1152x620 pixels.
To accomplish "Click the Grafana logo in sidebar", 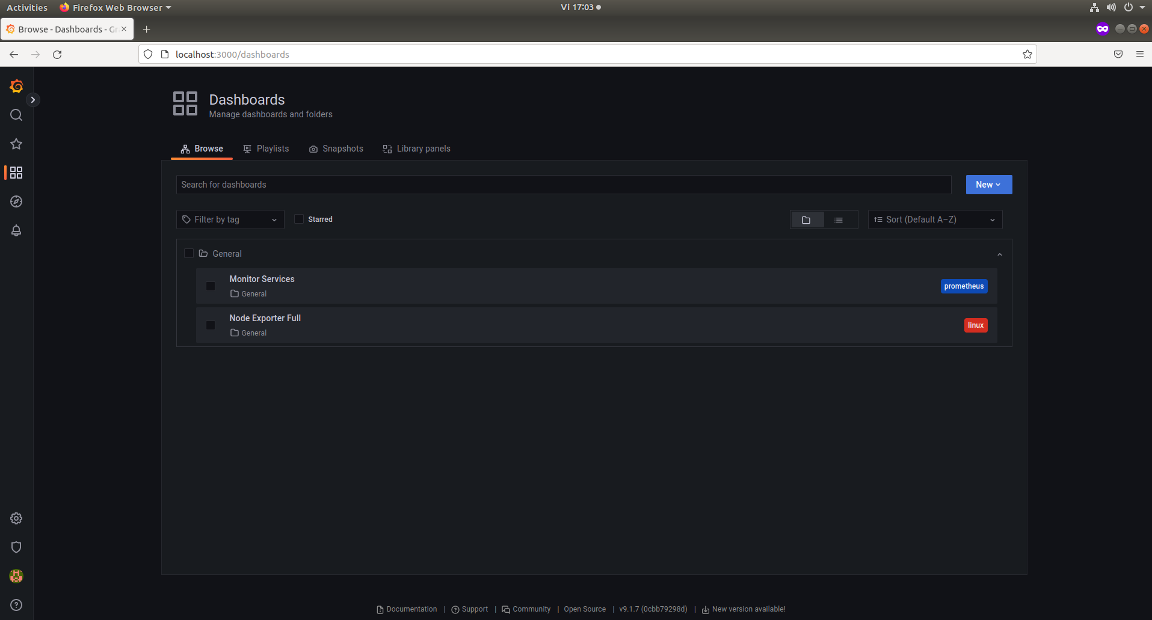I will pos(16,86).
